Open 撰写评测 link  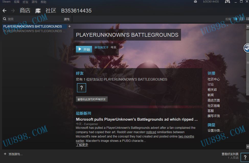213,116
